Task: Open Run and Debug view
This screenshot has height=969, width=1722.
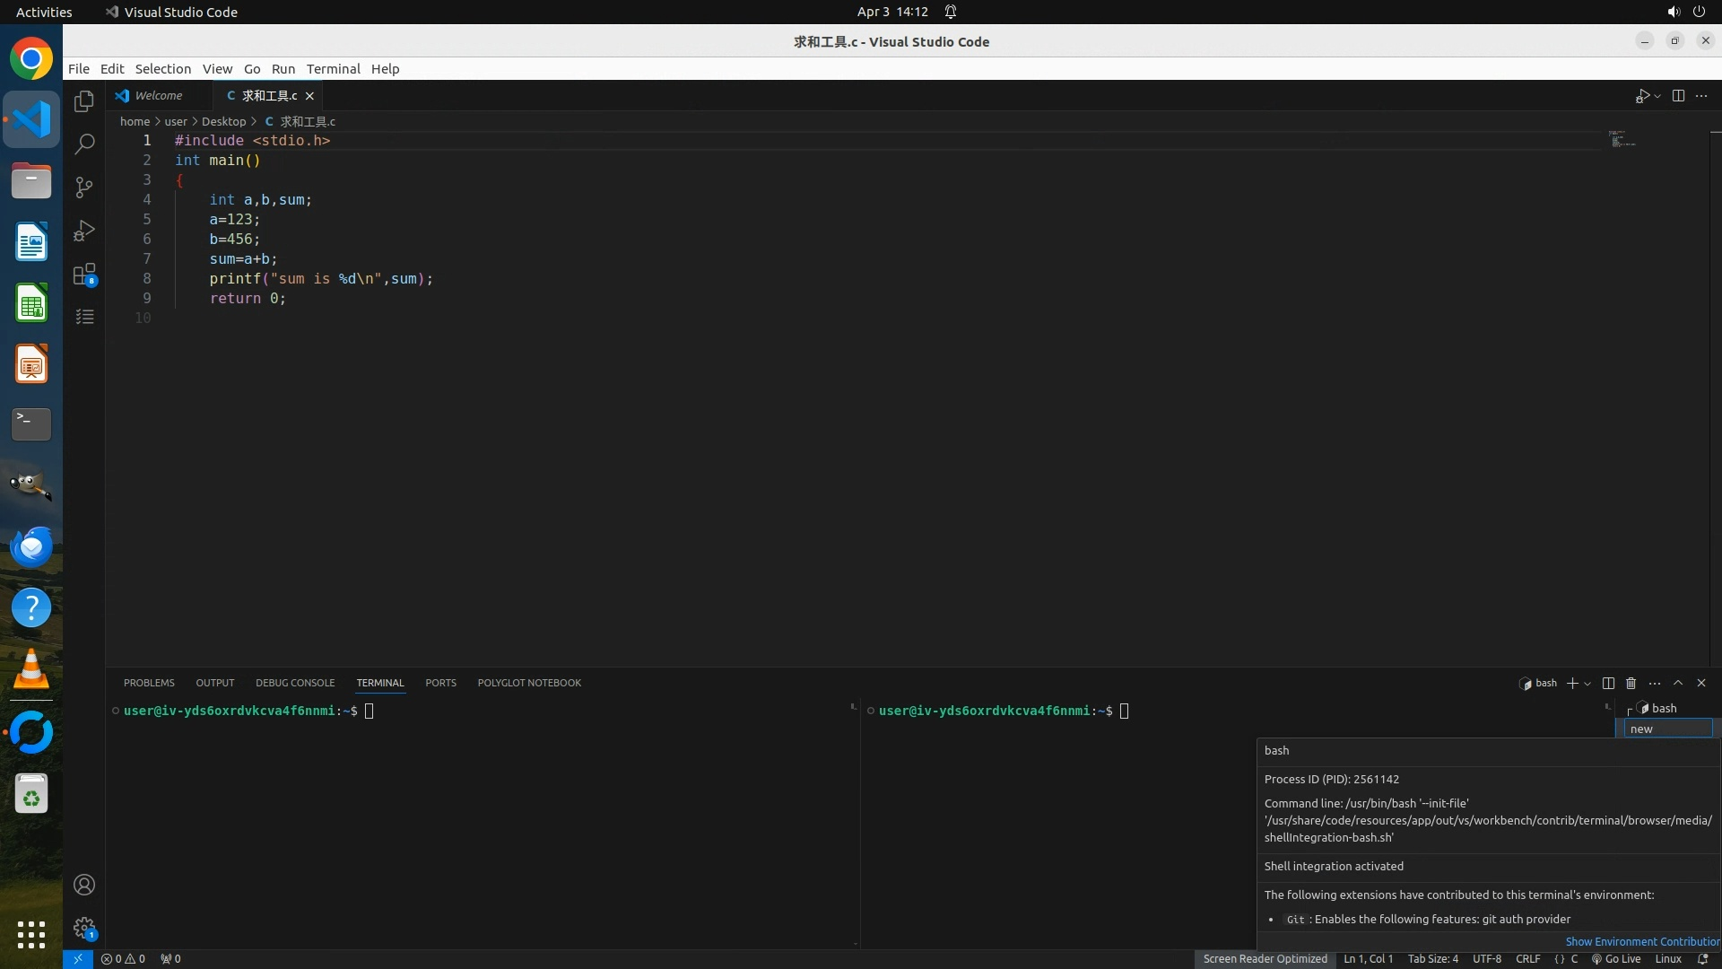Action: click(84, 231)
